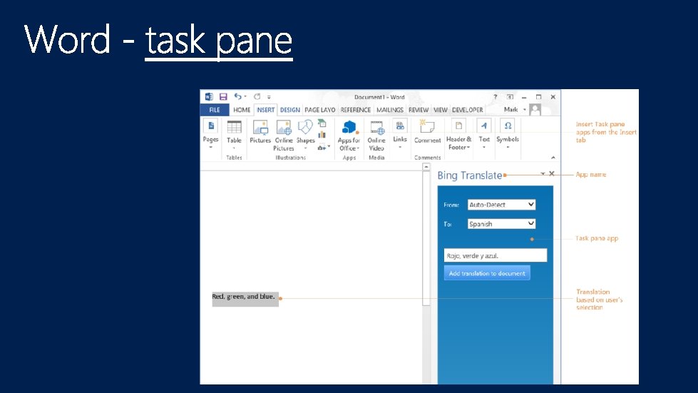Insert a Comment from the ribbon

[x=427, y=132]
